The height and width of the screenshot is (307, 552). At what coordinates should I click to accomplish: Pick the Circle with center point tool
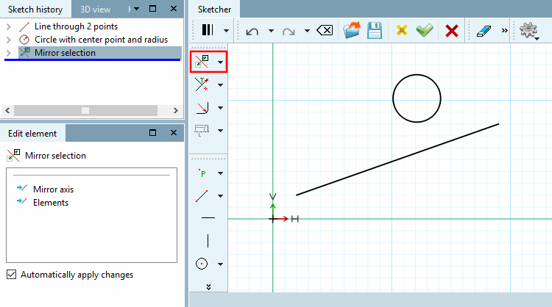202,264
